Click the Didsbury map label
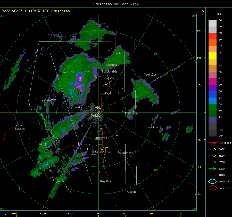232x217 pixels. (97, 116)
